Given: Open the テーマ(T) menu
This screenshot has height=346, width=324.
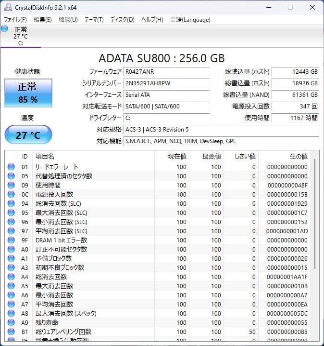Looking at the screenshot, I should click(x=94, y=20).
